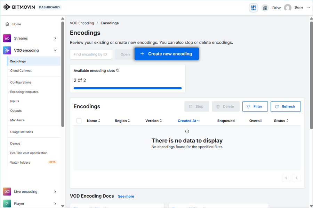Go to Cloud Connect menu item
The image size is (313, 208).
[21, 71]
